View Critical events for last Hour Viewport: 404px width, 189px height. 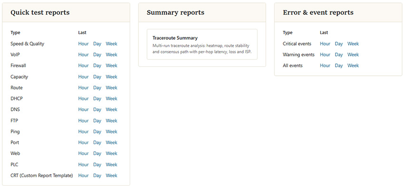click(x=325, y=44)
